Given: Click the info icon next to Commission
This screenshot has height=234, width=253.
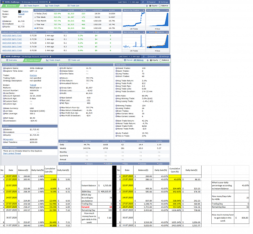Looking at the screenshot, I should (x=4, y=121).
